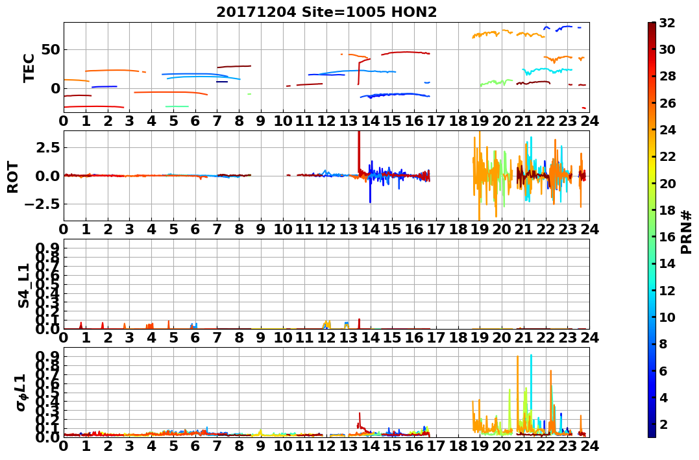Click the −2.5 tick on ROT axis

tap(43, 204)
